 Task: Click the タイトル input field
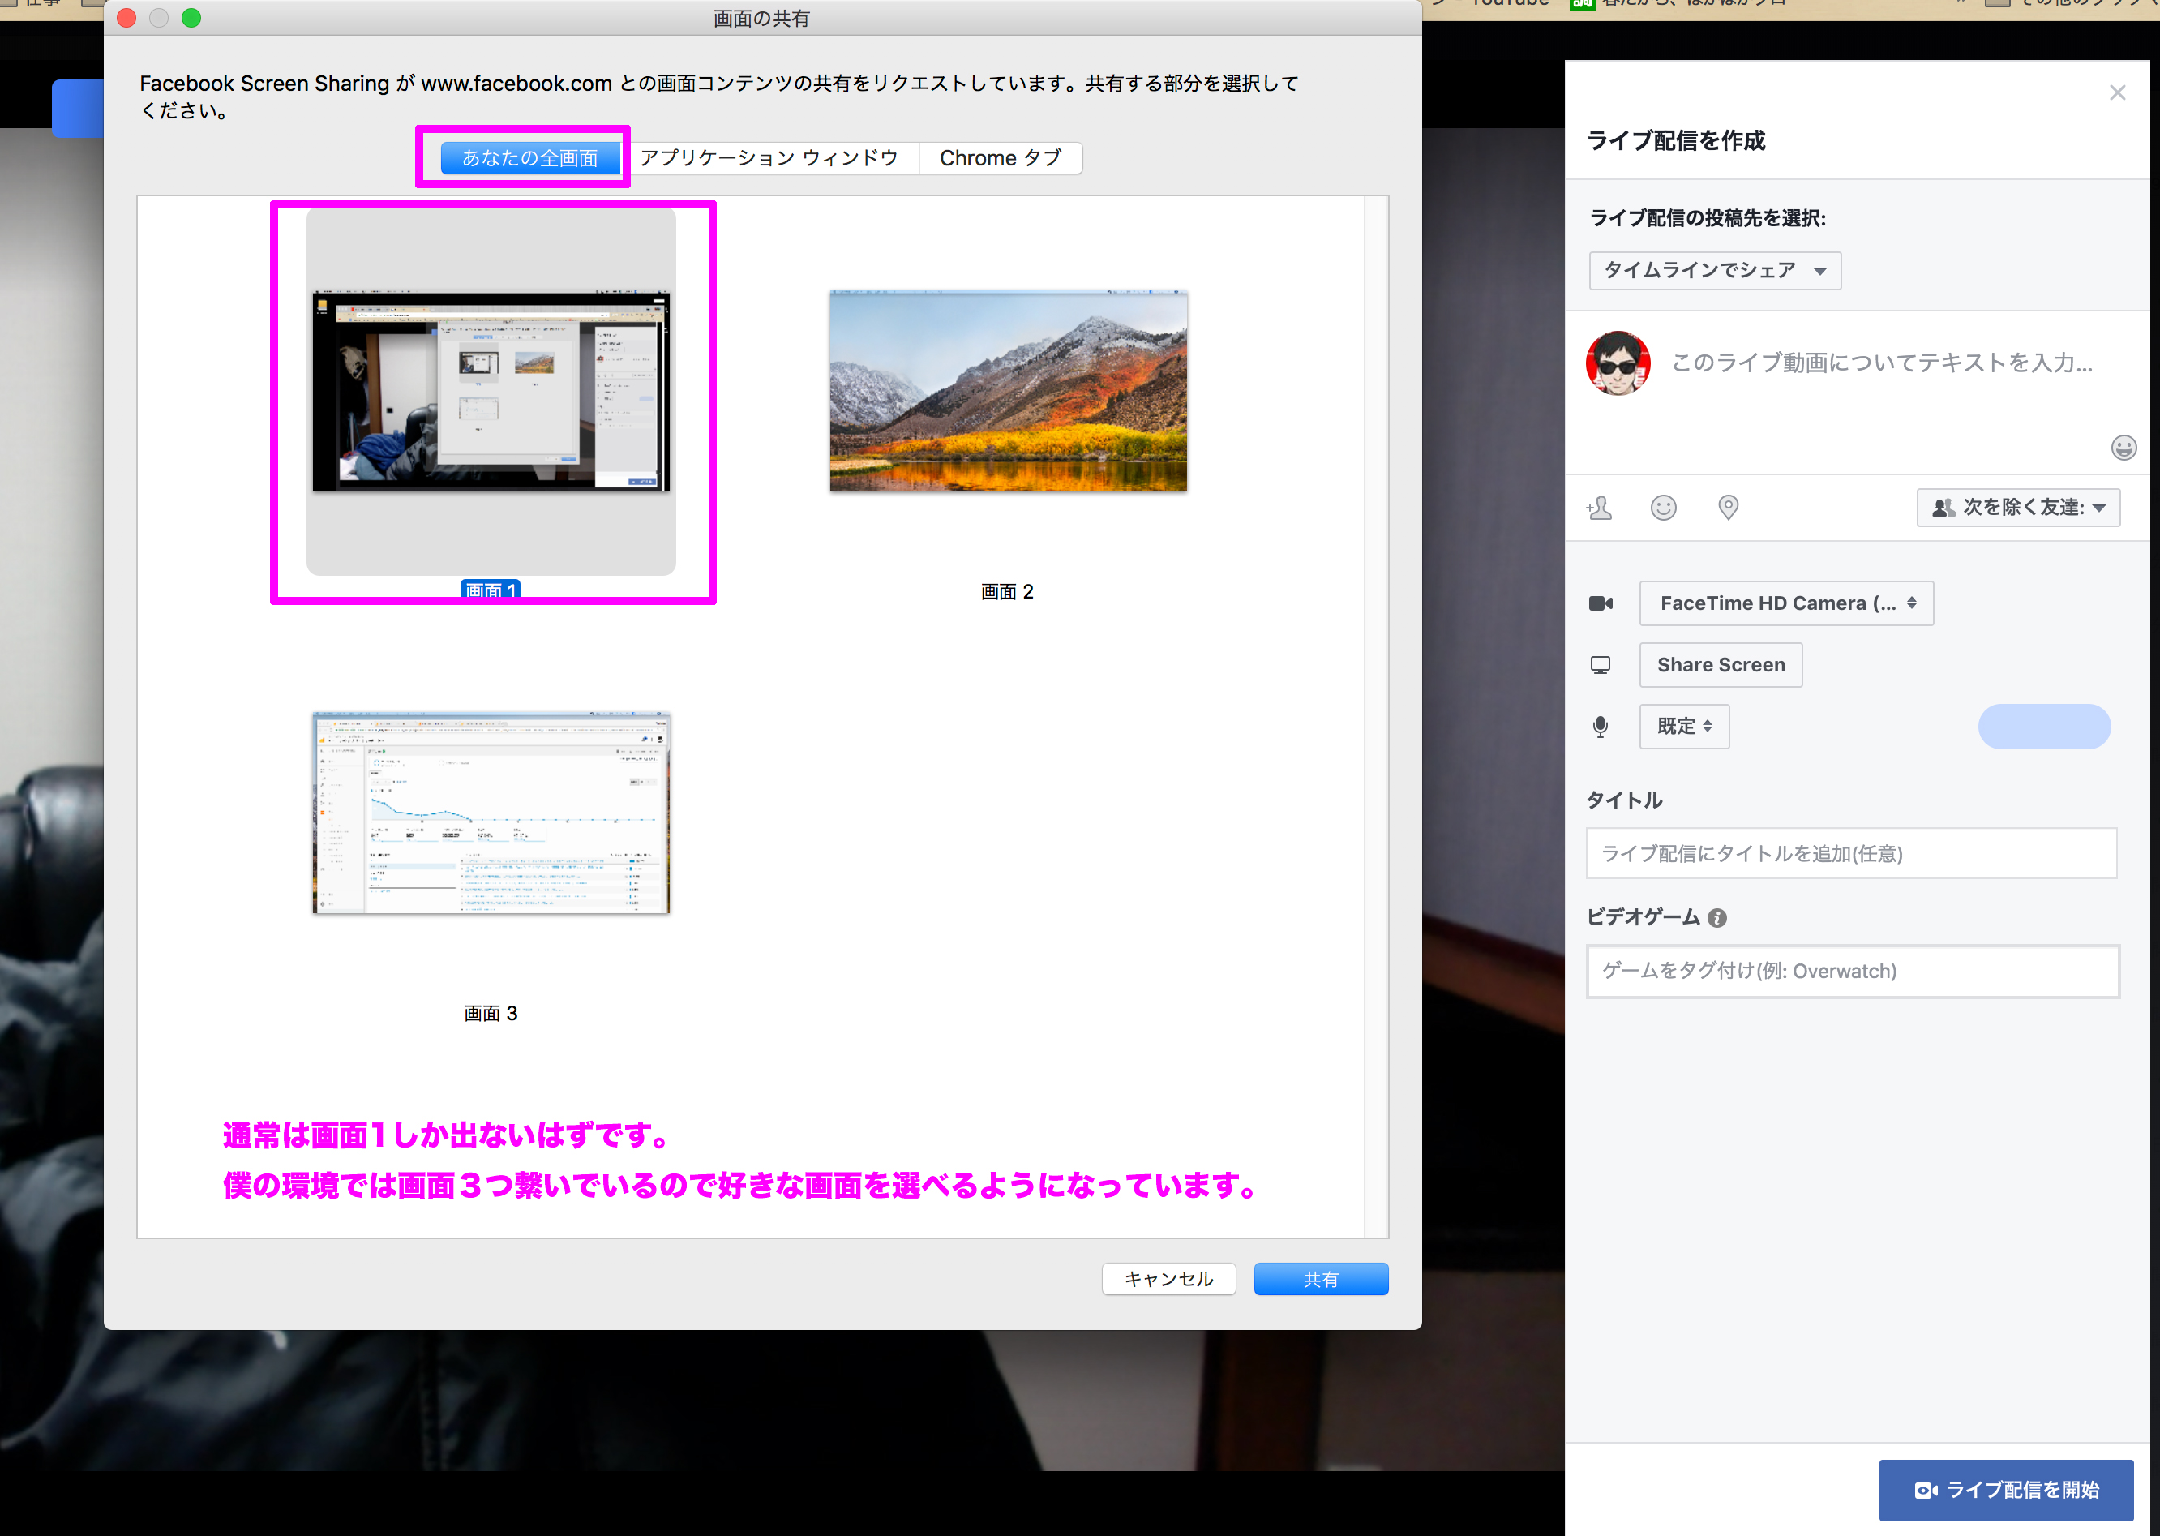1851,853
